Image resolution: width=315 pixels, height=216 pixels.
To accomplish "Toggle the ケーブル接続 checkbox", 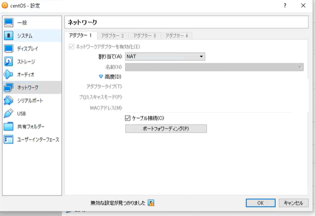I will (x=128, y=118).
